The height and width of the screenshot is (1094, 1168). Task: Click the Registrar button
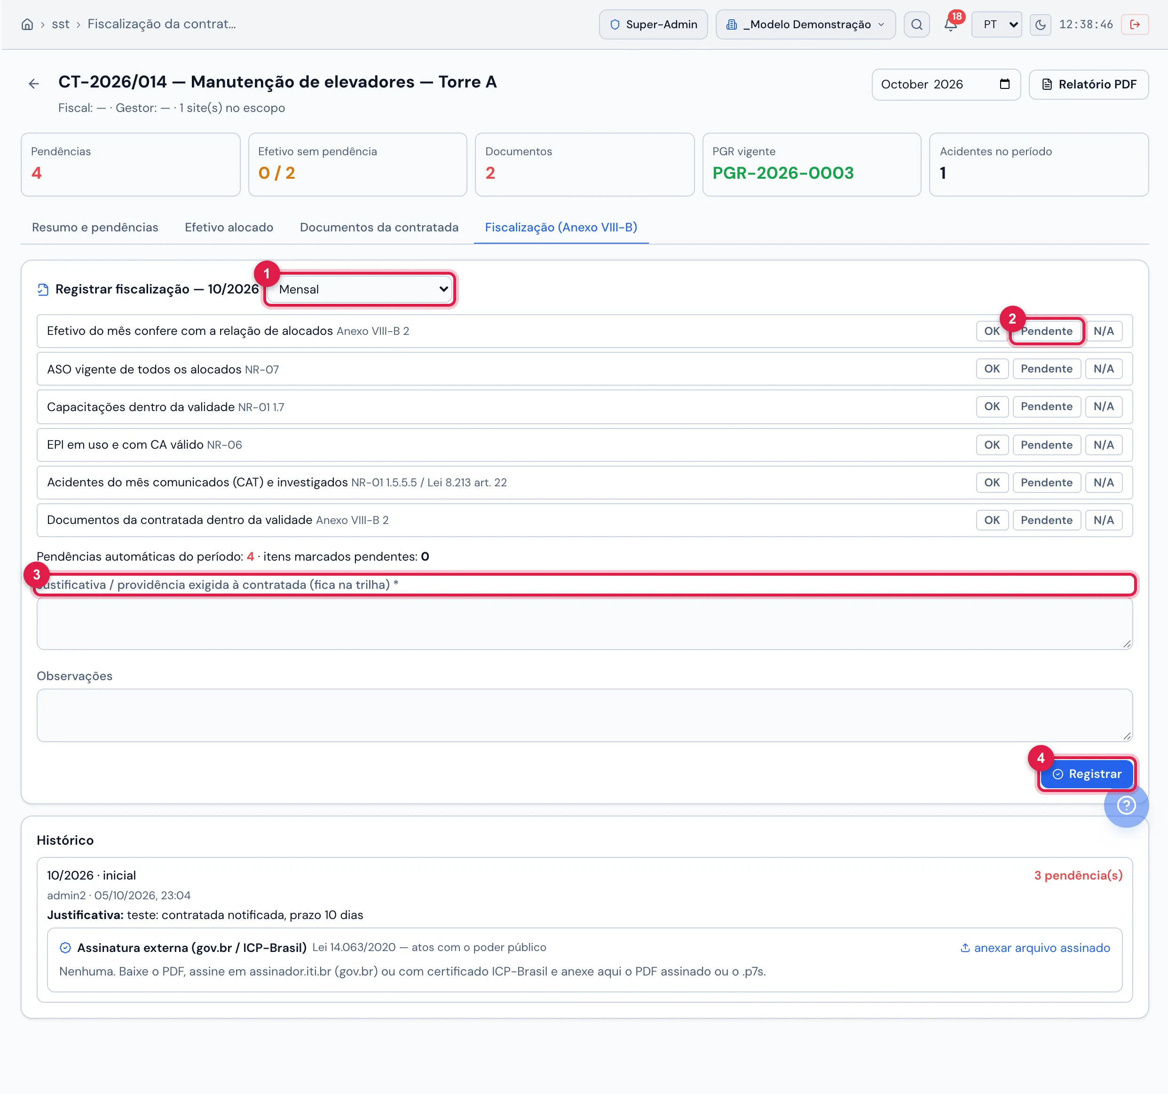tap(1086, 774)
